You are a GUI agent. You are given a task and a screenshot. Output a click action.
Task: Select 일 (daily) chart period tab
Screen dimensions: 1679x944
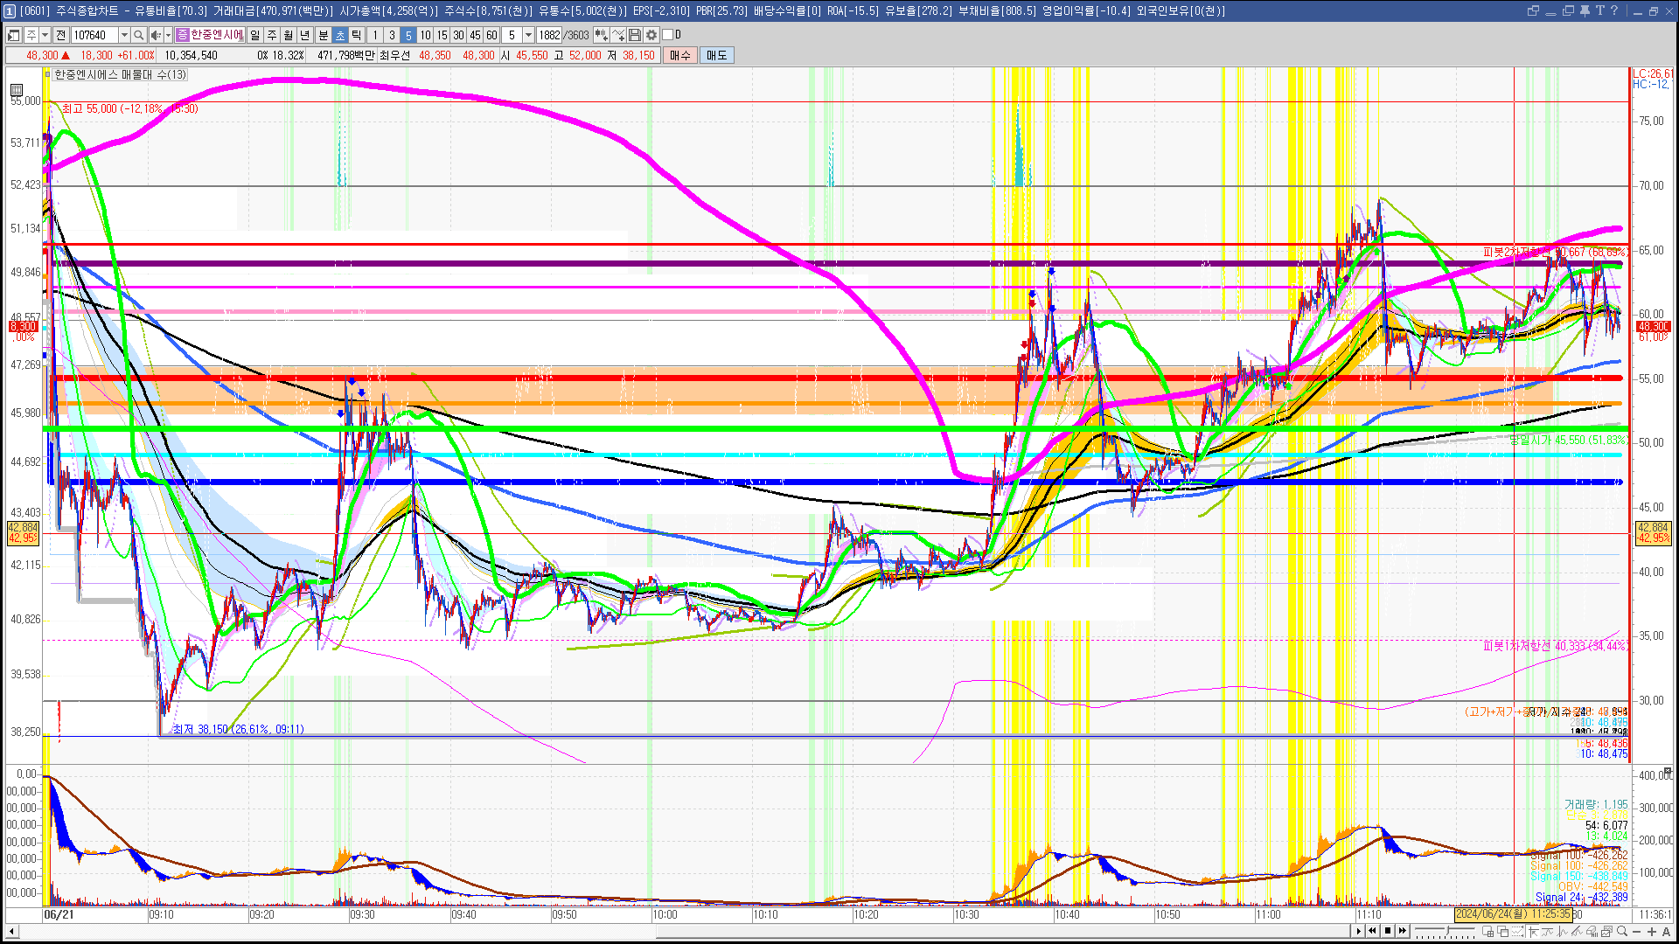click(254, 35)
